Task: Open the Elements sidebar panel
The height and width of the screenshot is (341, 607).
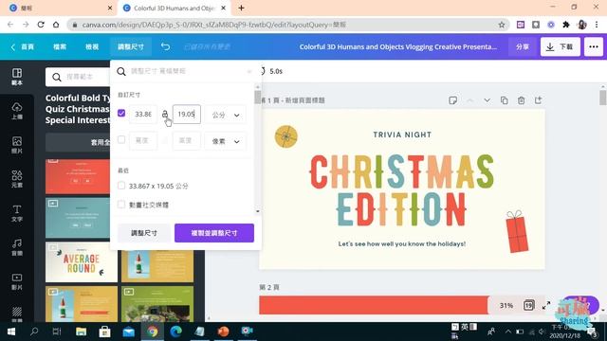Action: tap(17, 179)
